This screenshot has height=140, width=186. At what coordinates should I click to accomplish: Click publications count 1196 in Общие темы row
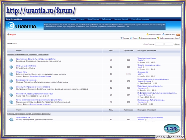click(x=128, y=74)
